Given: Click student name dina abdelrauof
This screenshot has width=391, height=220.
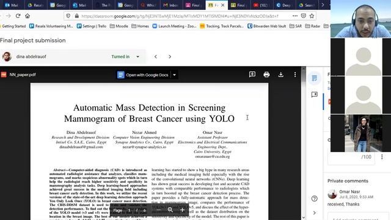Looking at the screenshot, I should point(31,57).
